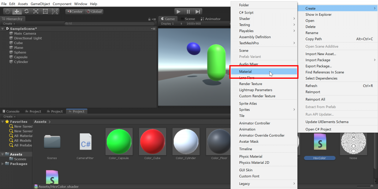
Task: Select the Move tool in toolbar
Action: pyautogui.click(x=17, y=11)
